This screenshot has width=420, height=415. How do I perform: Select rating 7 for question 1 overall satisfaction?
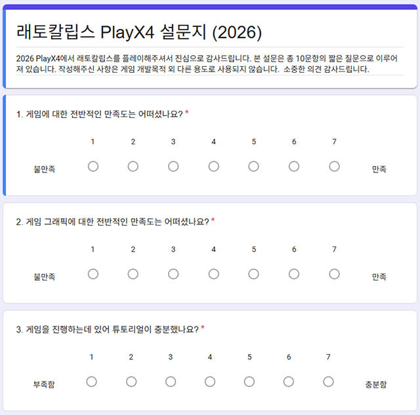(x=334, y=167)
